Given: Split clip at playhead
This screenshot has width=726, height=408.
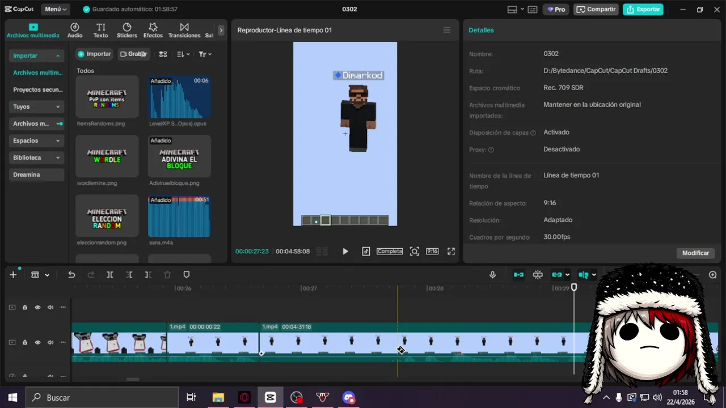Looking at the screenshot, I should coord(110,275).
